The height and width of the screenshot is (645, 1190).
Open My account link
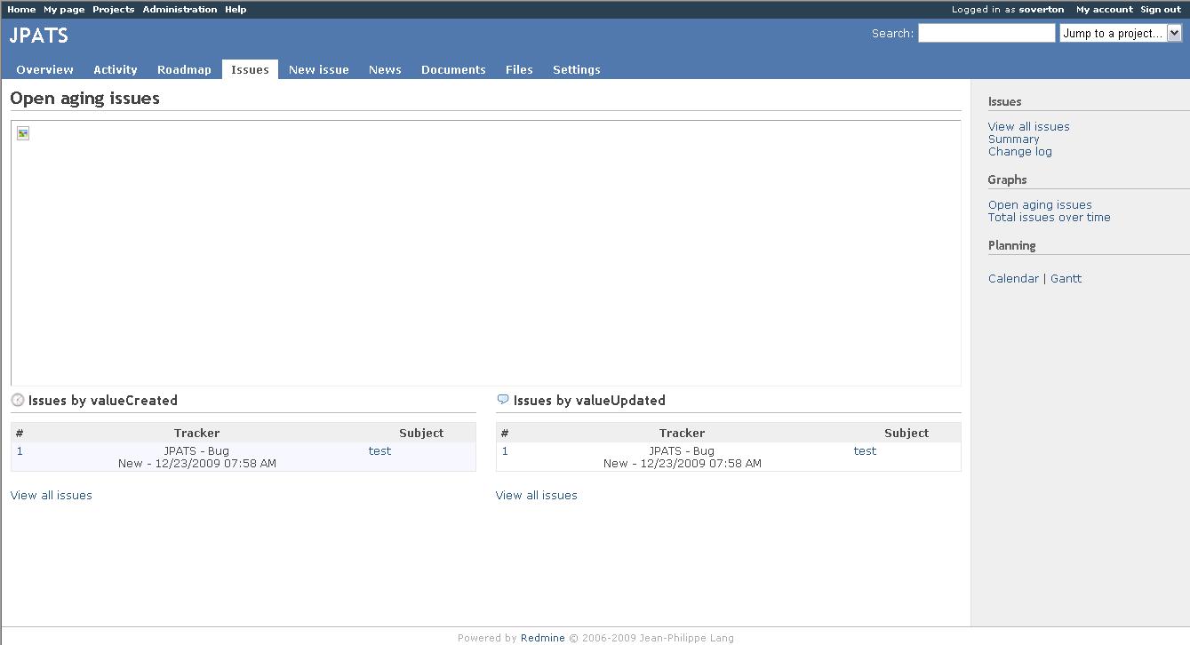(x=1105, y=9)
